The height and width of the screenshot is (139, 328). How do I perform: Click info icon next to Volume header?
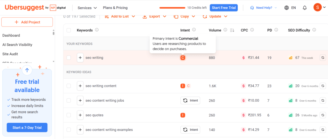(x=225, y=30)
